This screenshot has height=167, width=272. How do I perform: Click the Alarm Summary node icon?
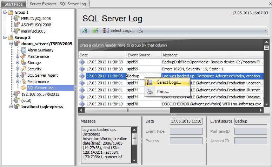tap(24, 50)
